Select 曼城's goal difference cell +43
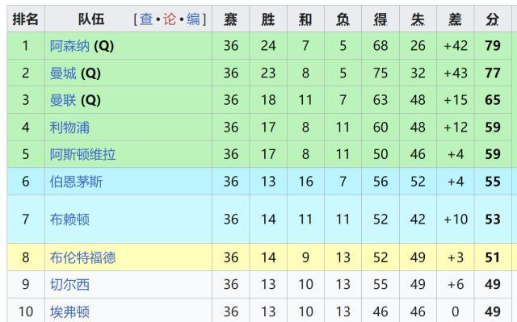The width and height of the screenshot is (517, 322). (456, 73)
